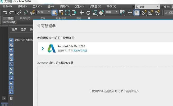Toggle display geometry filter in Scene Explorer
The height and width of the screenshot is (106, 173).
click(x=11, y=41)
